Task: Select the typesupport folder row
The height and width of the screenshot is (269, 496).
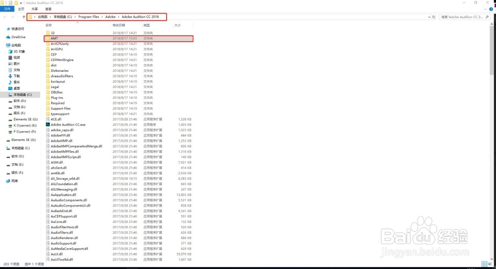Action: pos(119,114)
